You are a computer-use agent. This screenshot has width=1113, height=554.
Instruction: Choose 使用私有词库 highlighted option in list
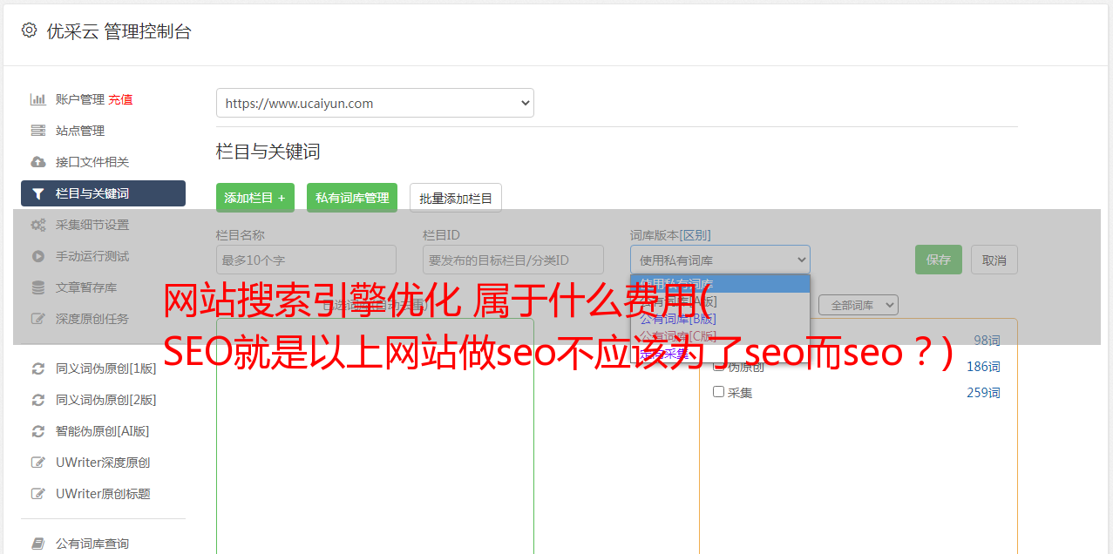[720, 283]
